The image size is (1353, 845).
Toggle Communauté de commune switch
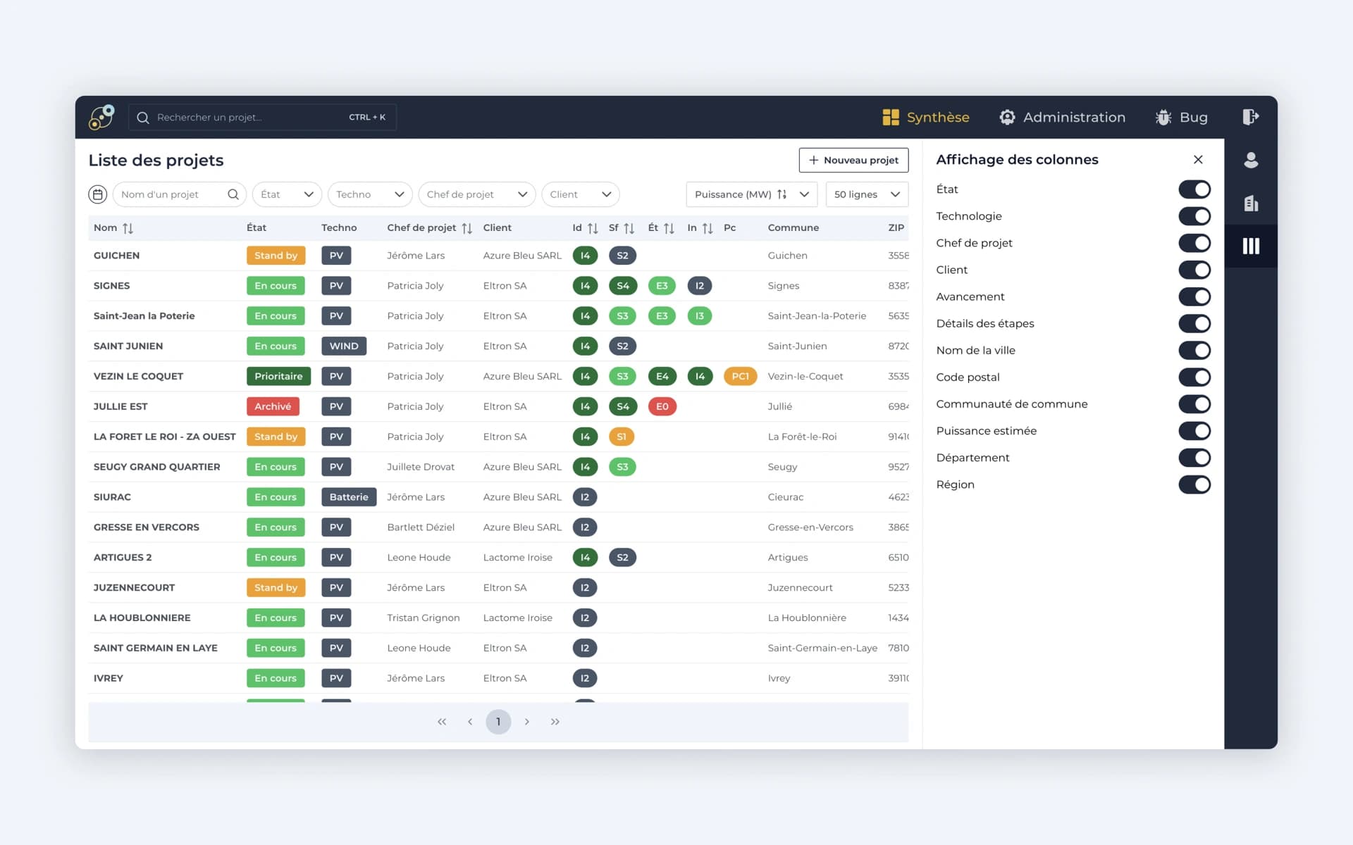click(x=1194, y=404)
